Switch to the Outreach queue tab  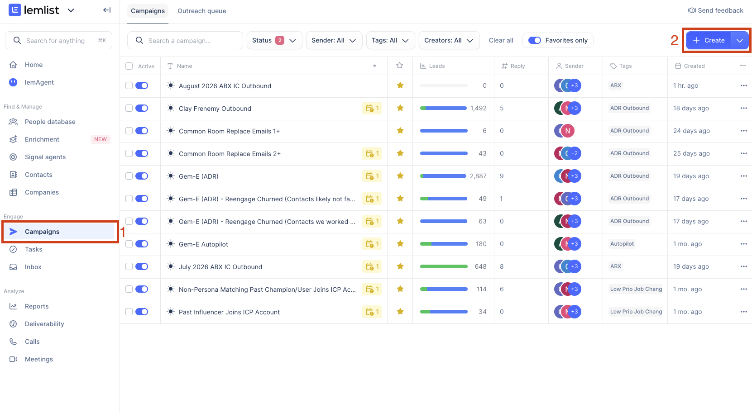point(202,11)
